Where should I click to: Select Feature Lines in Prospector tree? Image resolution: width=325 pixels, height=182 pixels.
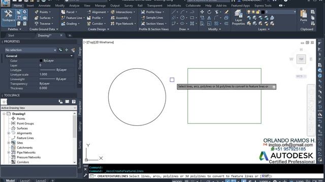click(x=25, y=138)
